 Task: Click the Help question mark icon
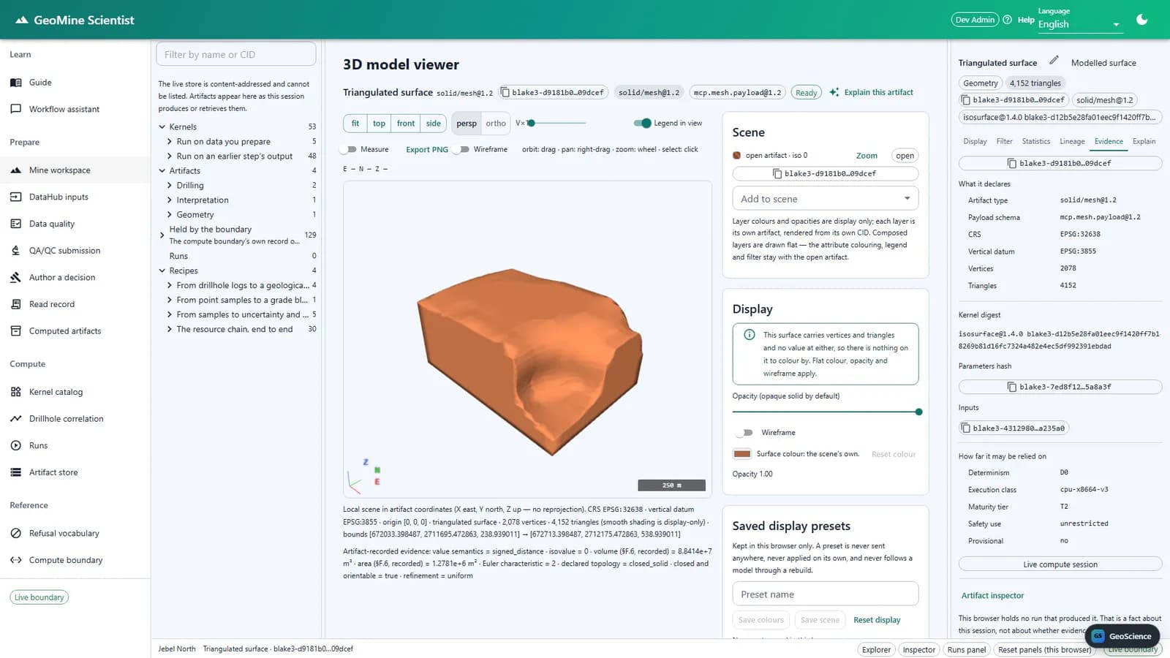1007,20
